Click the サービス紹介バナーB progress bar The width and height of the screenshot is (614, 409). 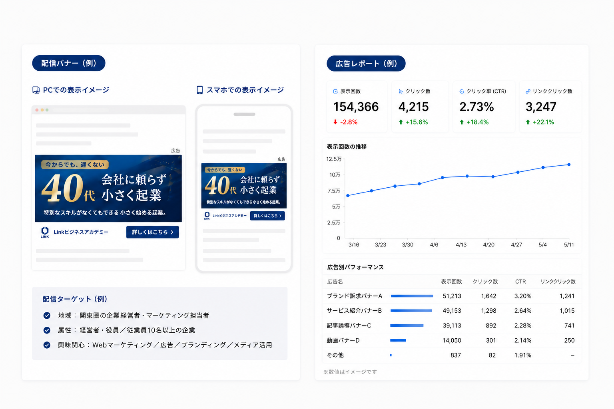pyautogui.click(x=411, y=311)
